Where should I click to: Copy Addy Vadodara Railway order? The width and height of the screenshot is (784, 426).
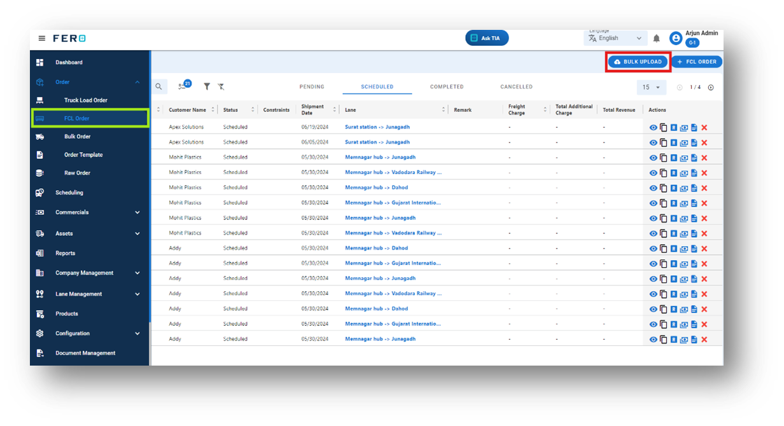(663, 294)
